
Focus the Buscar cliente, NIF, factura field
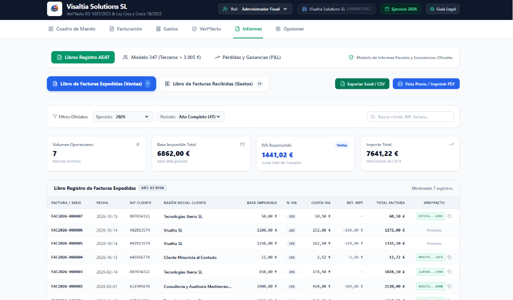click(x=410, y=116)
